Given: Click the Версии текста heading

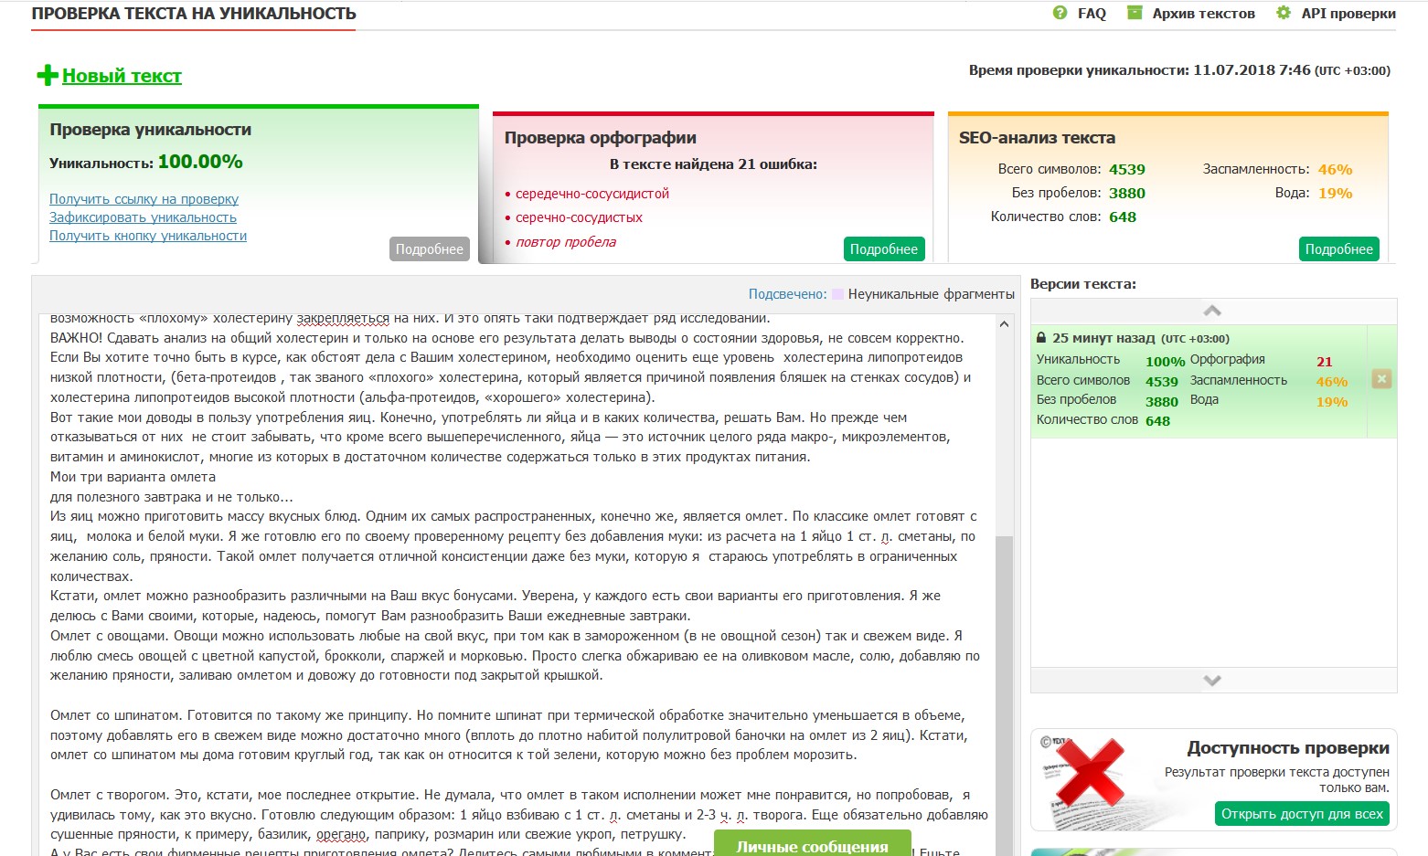Looking at the screenshot, I should point(1083,284).
